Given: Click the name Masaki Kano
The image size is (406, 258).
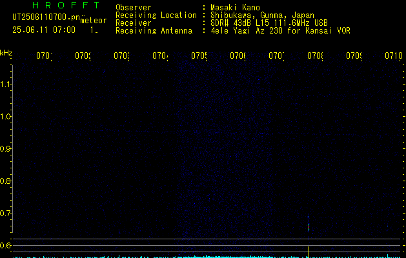Looking at the screenshot, I should click(x=235, y=8).
